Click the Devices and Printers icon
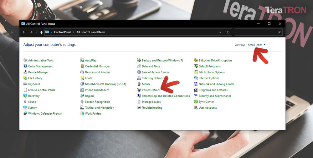 pyautogui.click(x=82, y=72)
